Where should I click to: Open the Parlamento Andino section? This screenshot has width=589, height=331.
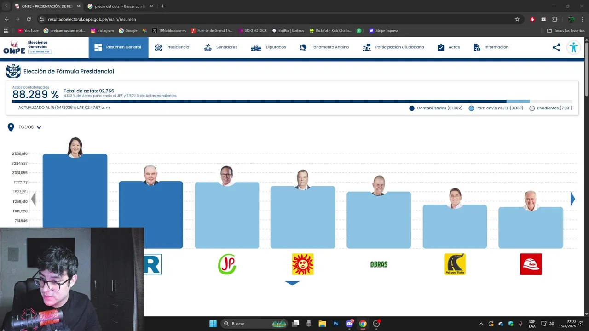[324, 47]
